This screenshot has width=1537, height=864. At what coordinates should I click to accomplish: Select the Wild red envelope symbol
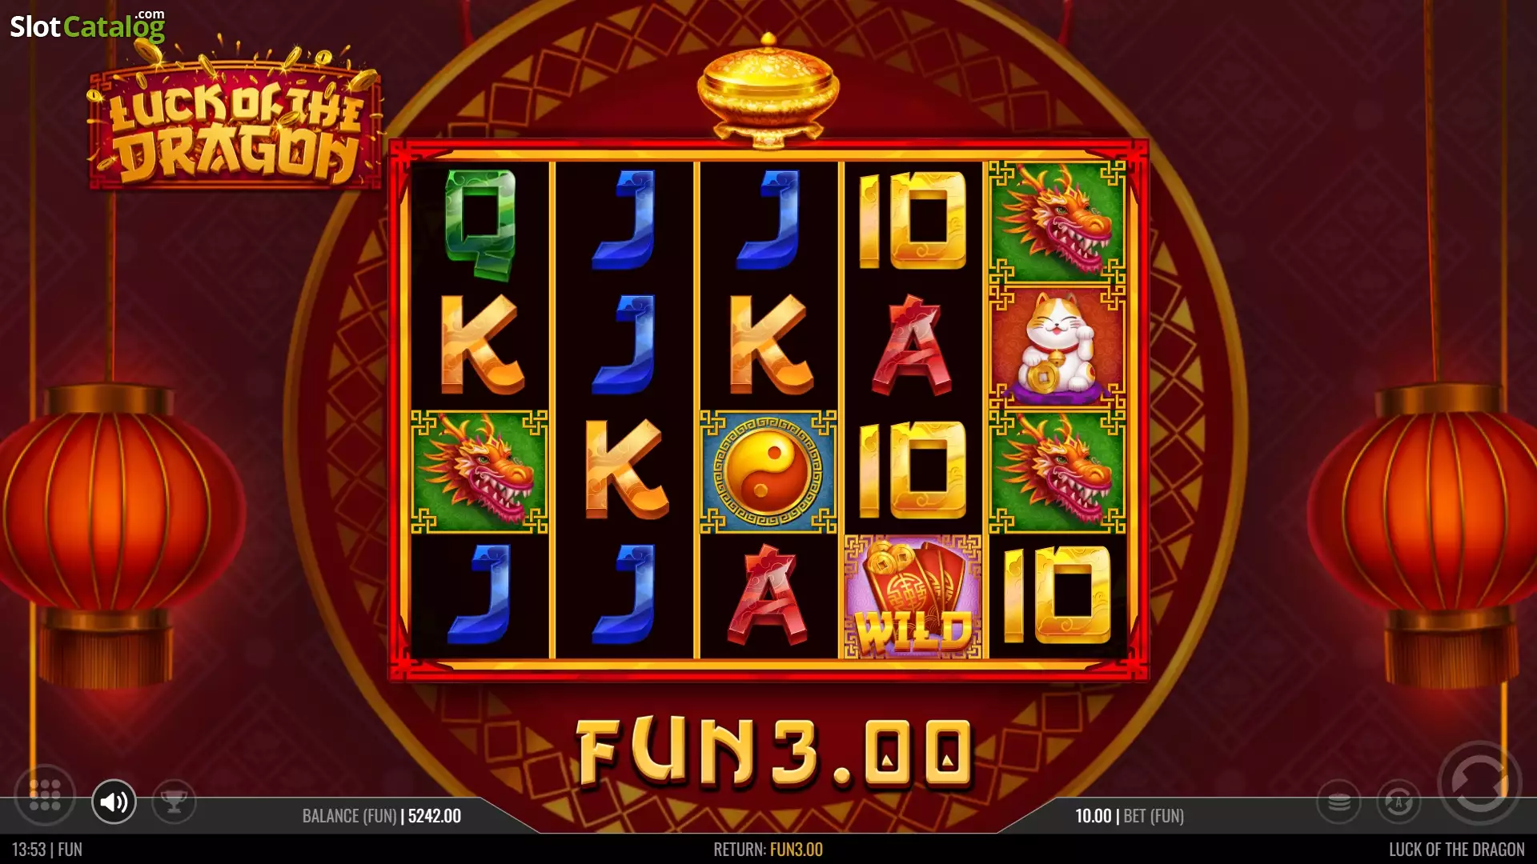point(913,597)
